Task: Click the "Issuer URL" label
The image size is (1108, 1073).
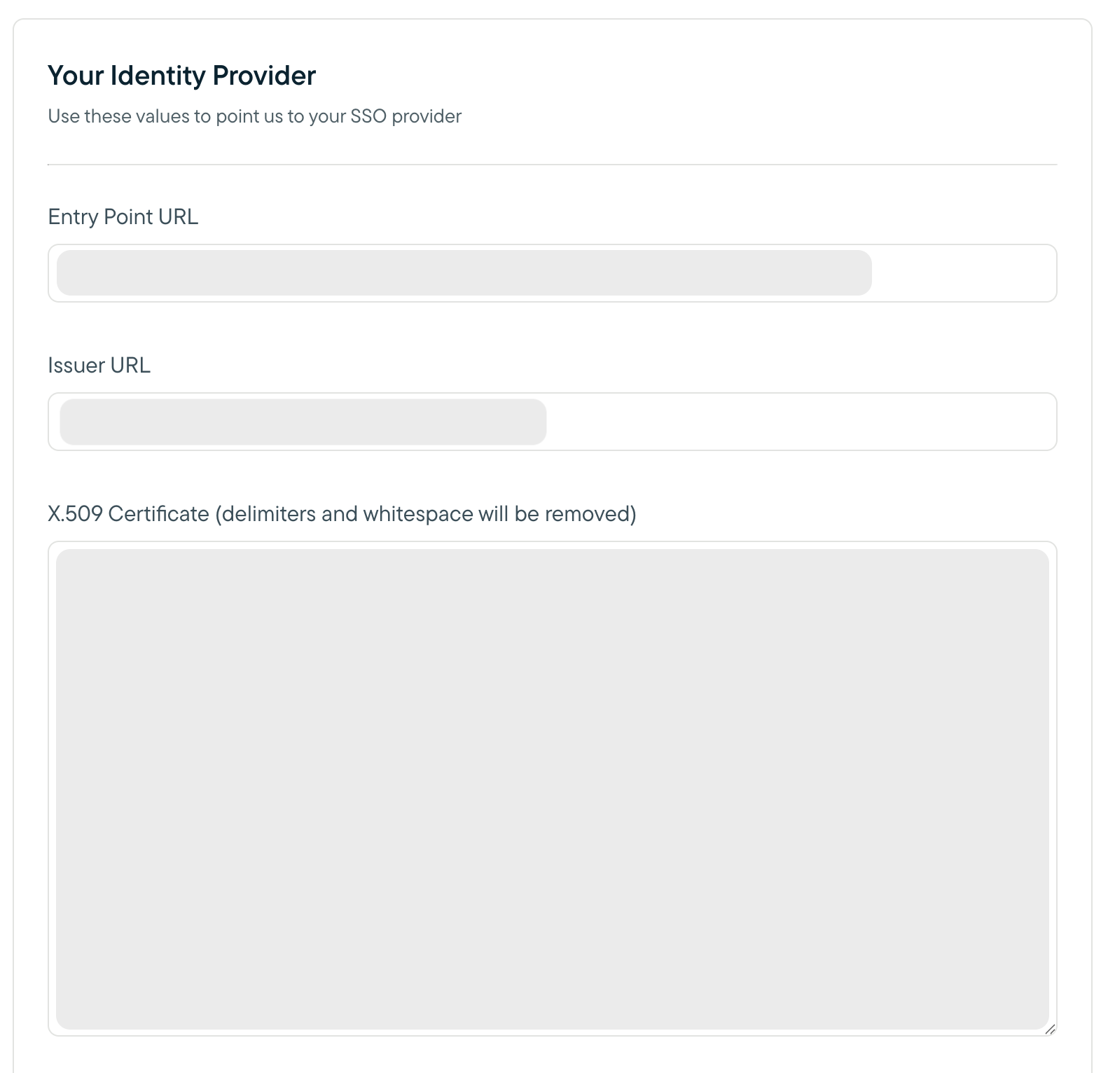Action: click(99, 366)
